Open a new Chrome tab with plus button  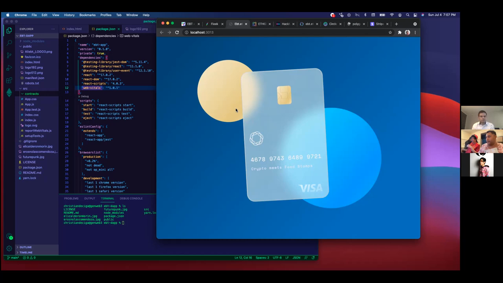coord(396,24)
